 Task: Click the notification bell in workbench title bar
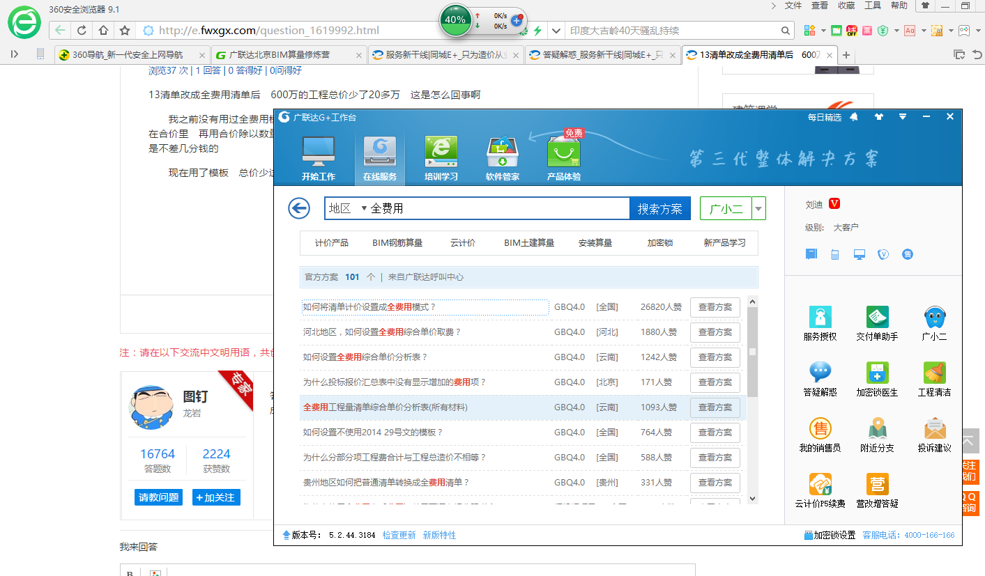854,117
